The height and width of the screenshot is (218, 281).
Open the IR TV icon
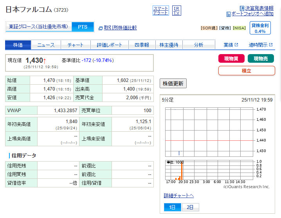click(x=177, y=11)
